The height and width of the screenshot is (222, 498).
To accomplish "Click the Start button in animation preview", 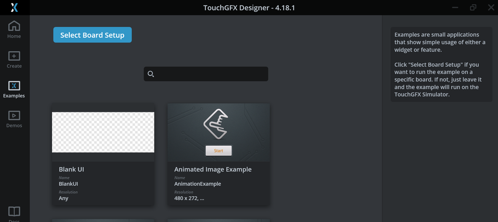I will tap(218, 151).
